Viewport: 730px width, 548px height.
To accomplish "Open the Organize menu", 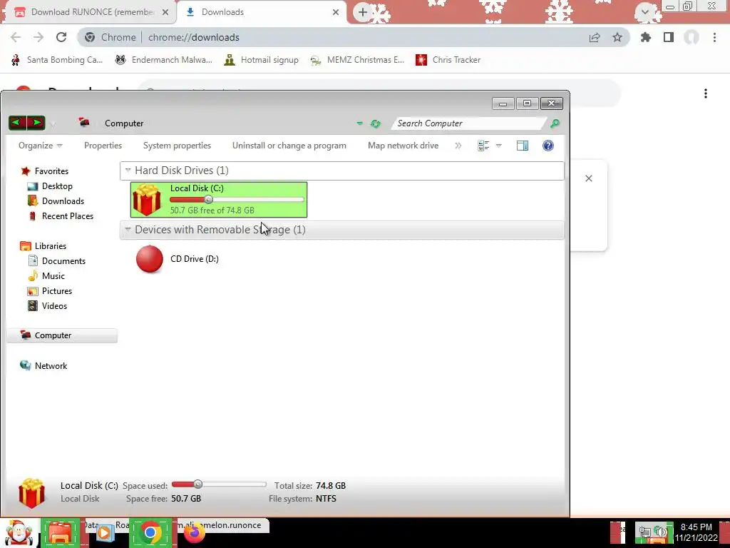I will coord(40,146).
